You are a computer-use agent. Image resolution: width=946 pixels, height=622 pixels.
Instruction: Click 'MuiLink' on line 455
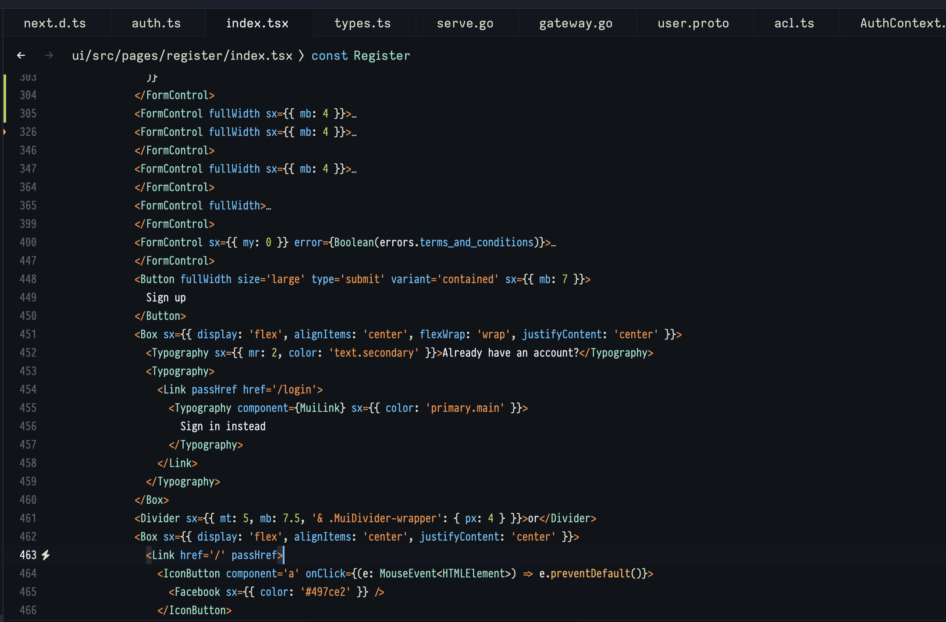click(320, 408)
